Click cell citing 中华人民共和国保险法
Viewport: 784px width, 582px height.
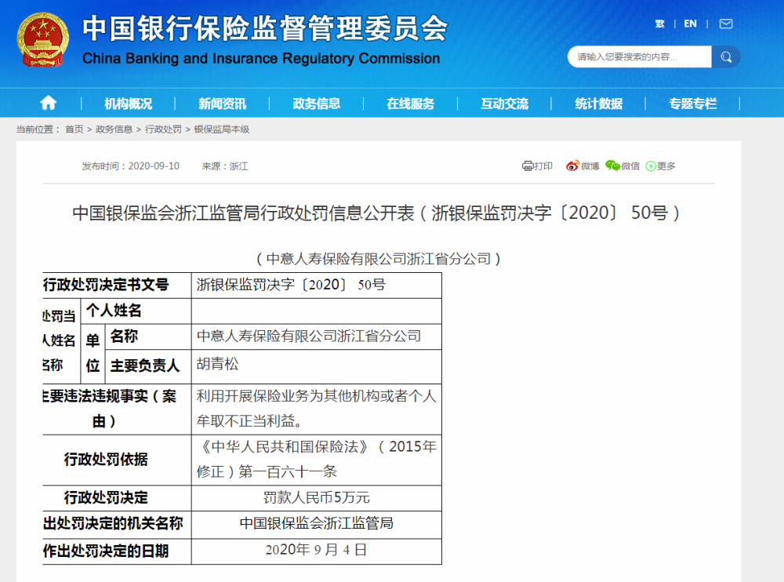click(317, 459)
